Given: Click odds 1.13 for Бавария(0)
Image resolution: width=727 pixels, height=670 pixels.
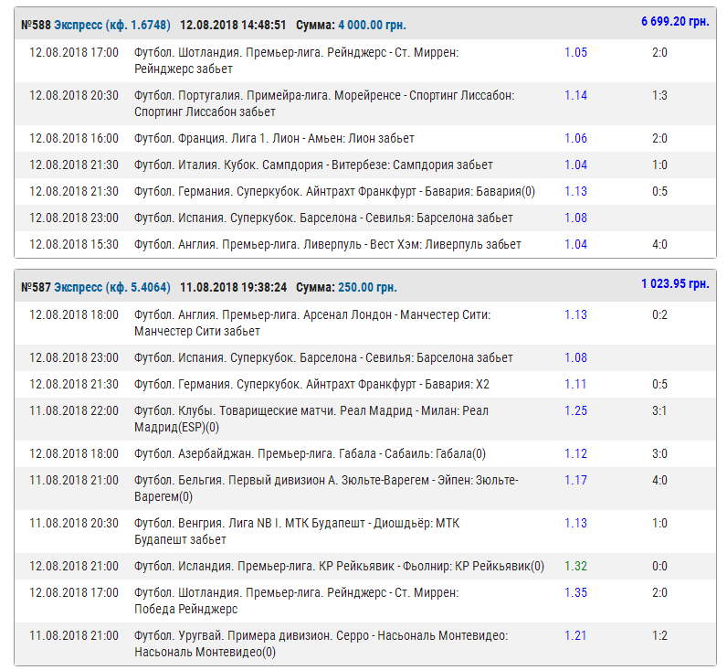Looking at the screenshot, I should [576, 191].
